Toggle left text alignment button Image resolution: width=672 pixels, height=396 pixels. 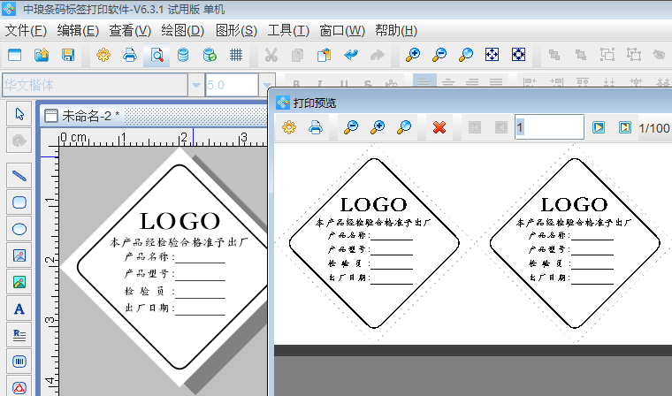coord(425,85)
